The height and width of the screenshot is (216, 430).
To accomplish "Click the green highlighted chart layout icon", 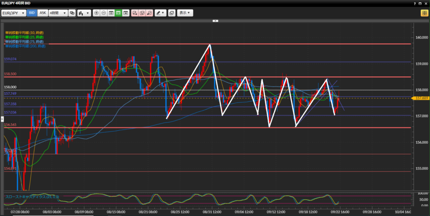I will (118, 13).
